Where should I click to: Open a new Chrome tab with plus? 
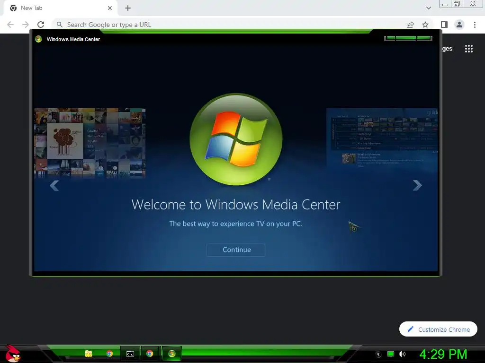128,8
